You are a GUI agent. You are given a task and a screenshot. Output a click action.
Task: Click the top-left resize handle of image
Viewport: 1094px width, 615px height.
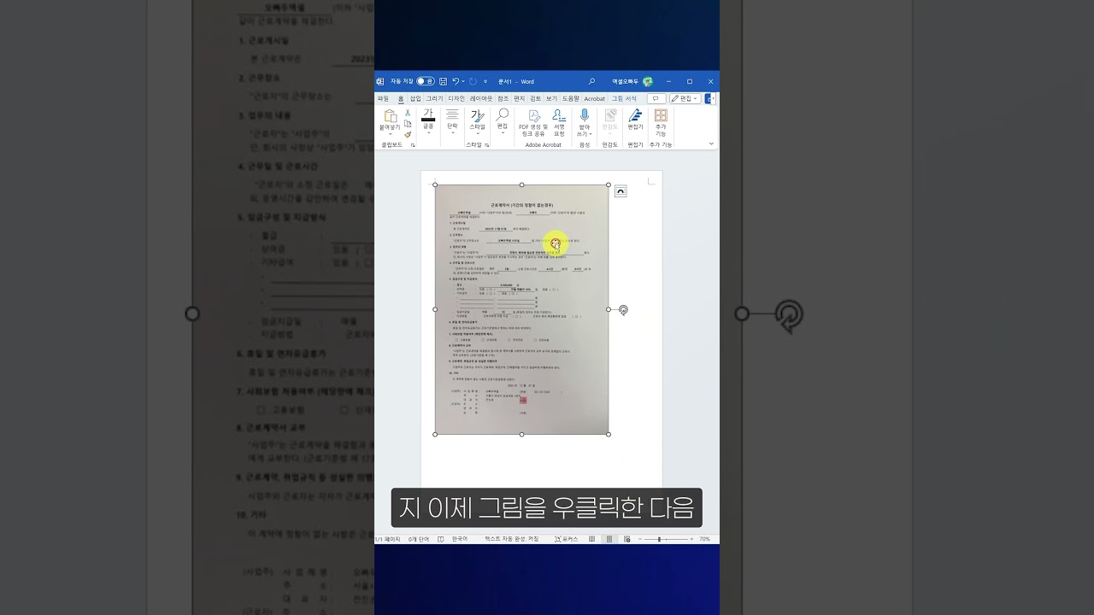[x=435, y=184]
